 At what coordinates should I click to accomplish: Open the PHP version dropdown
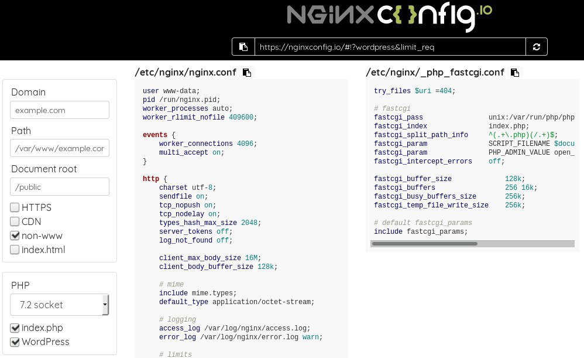(x=60, y=305)
